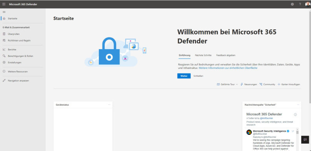
Task: Click the Community network icon
Action: (x=261, y=84)
